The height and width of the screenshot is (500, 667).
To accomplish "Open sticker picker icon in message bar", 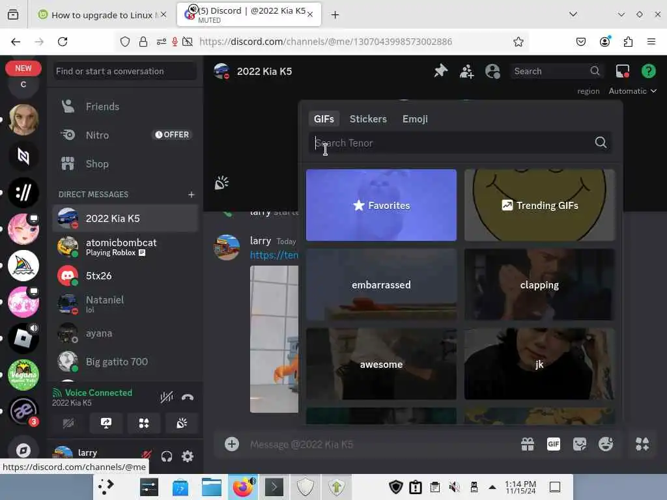I will point(579,444).
